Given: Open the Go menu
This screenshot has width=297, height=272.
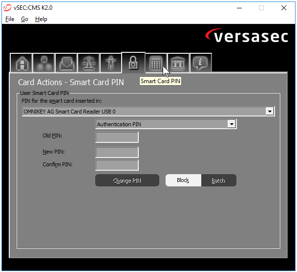Looking at the screenshot, I should 24,19.
